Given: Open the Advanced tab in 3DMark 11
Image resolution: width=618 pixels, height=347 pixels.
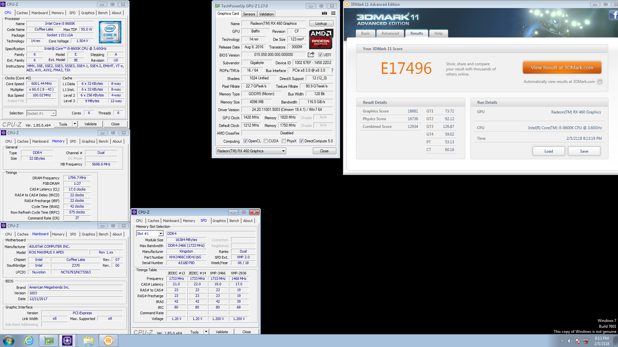Looking at the screenshot, I should (x=390, y=33).
